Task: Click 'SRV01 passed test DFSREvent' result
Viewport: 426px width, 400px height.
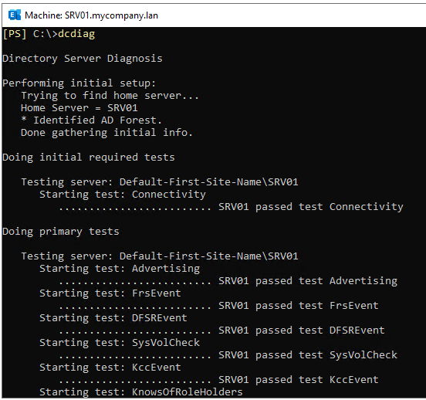Action: pos(302,331)
